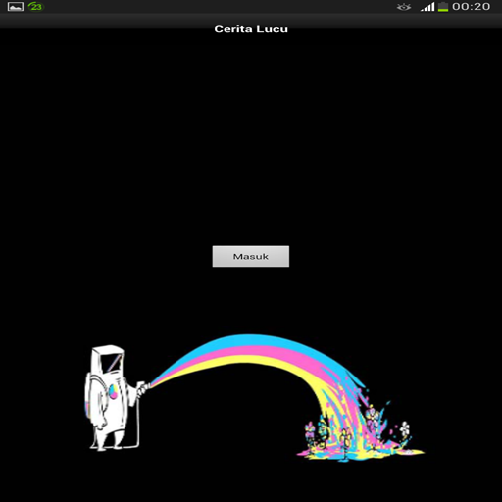This screenshot has height=502, width=502.
Task: Tap the paint puddle under the rainbow
Action: coord(360,454)
